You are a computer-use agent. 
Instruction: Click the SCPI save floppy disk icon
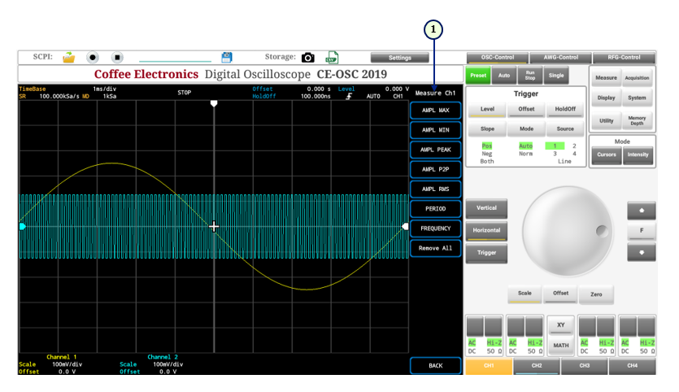(227, 58)
